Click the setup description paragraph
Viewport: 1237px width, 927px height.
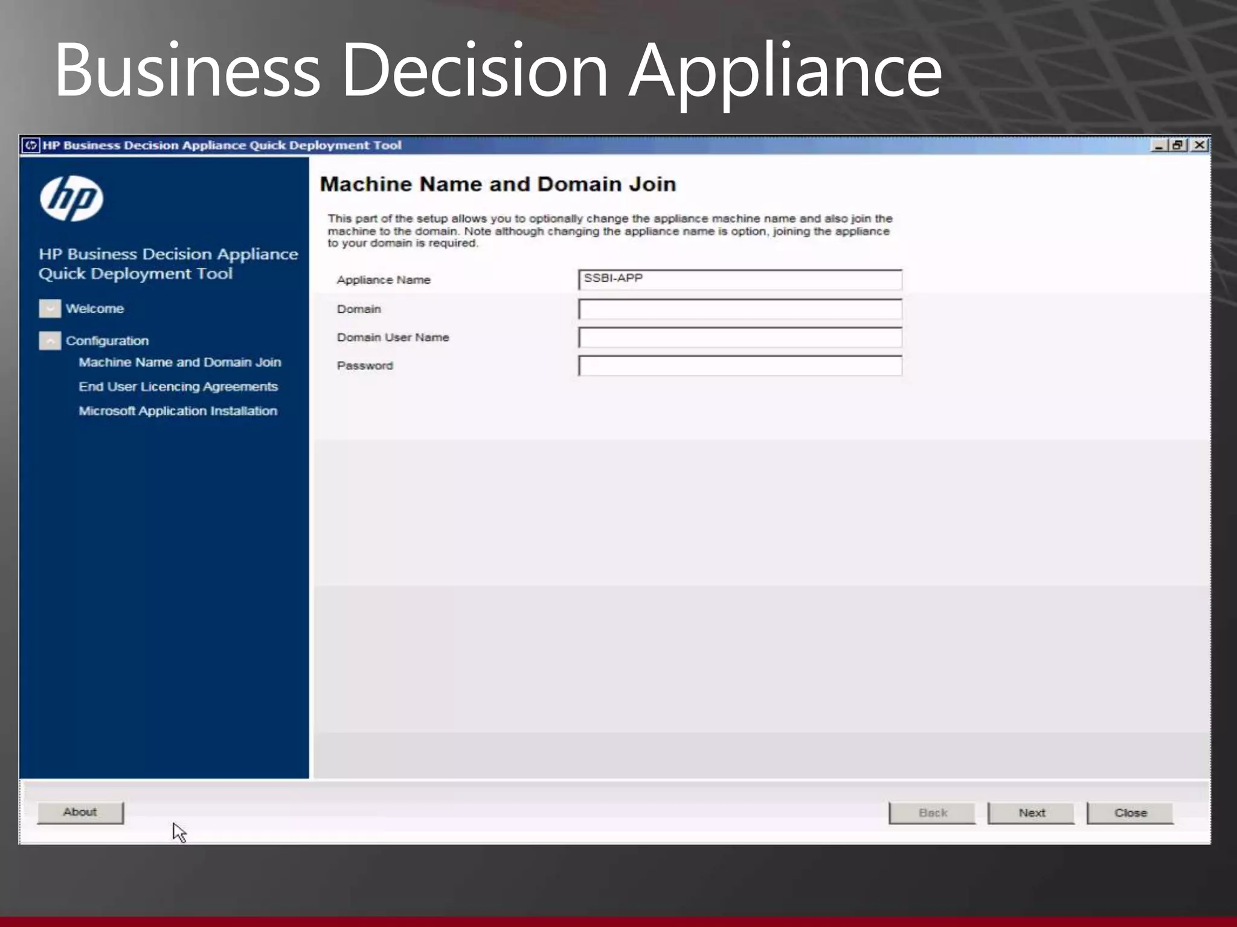coord(610,231)
